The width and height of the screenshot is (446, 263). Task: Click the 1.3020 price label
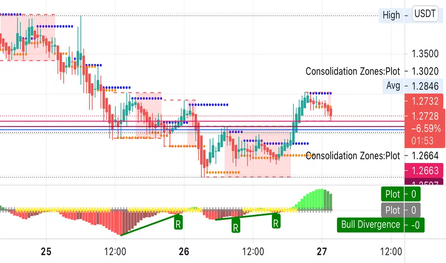pyautogui.click(x=425, y=71)
